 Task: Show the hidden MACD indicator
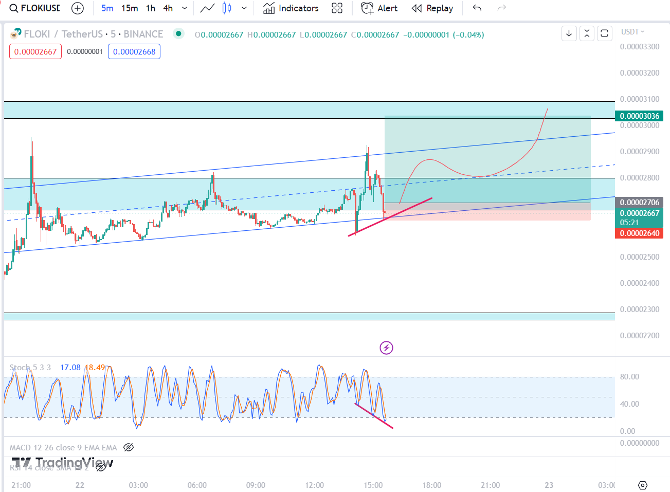click(129, 447)
